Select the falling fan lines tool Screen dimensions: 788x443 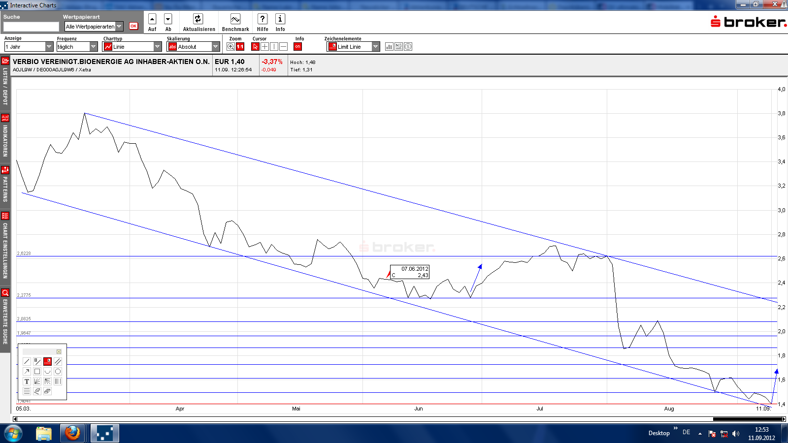[x=47, y=381]
